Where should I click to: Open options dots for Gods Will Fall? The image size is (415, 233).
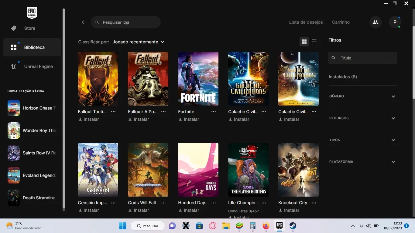point(163,203)
